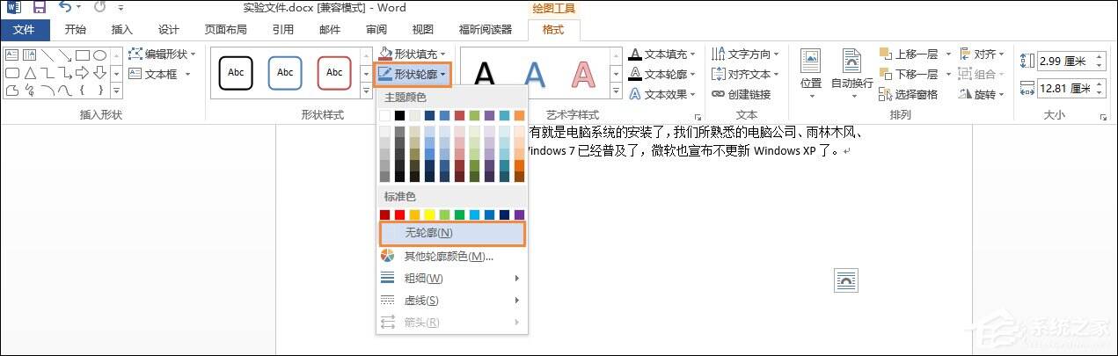Click the layout options icon beside the shape

[845, 280]
